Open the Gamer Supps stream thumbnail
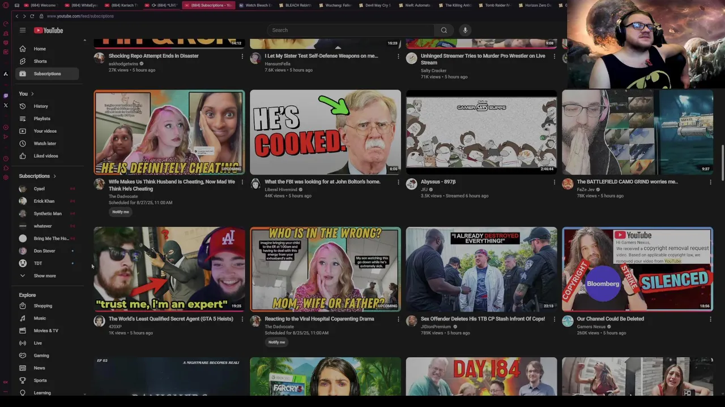 (x=481, y=132)
